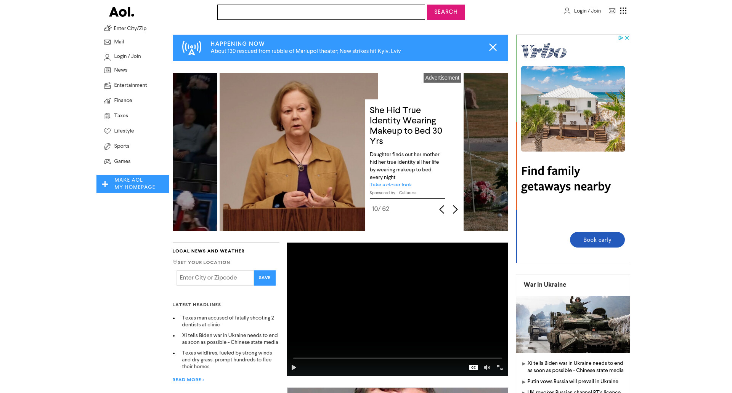Open Finance from sidebar menu
Viewport: 732px width, 393px height.
[x=123, y=101]
